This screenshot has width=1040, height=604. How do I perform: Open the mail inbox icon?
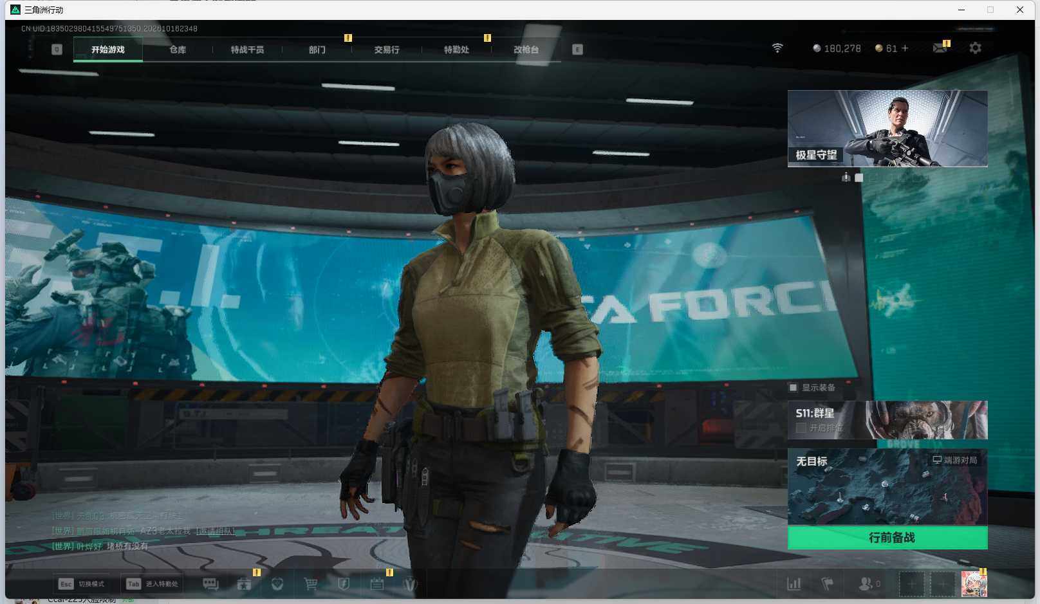pos(940,48)
